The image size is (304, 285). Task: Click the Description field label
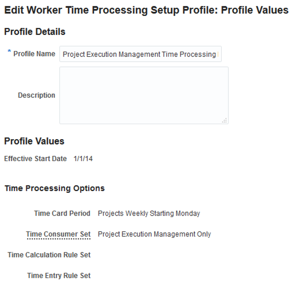point(36,95)
